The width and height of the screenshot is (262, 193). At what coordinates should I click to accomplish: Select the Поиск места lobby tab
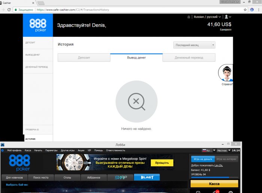coord(41,177)
